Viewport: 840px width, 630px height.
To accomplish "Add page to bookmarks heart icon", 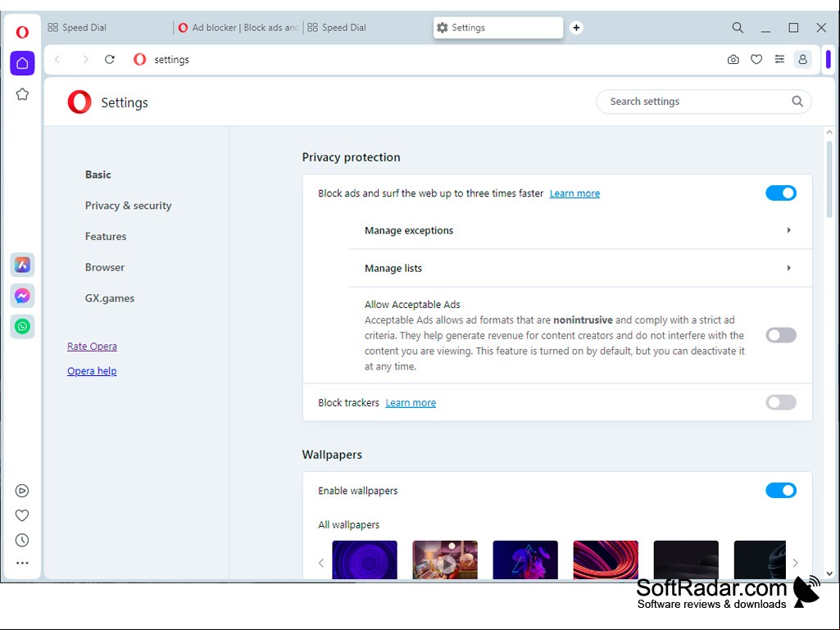I will [756, 60].
